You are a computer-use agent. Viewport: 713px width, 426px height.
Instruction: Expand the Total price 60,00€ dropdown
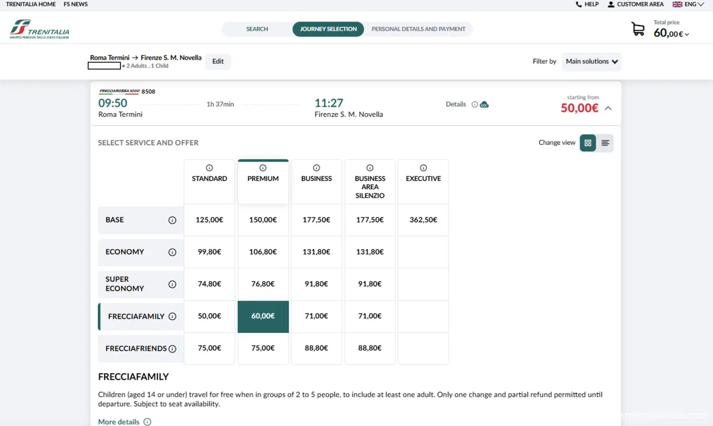click(x=687, y=34)
